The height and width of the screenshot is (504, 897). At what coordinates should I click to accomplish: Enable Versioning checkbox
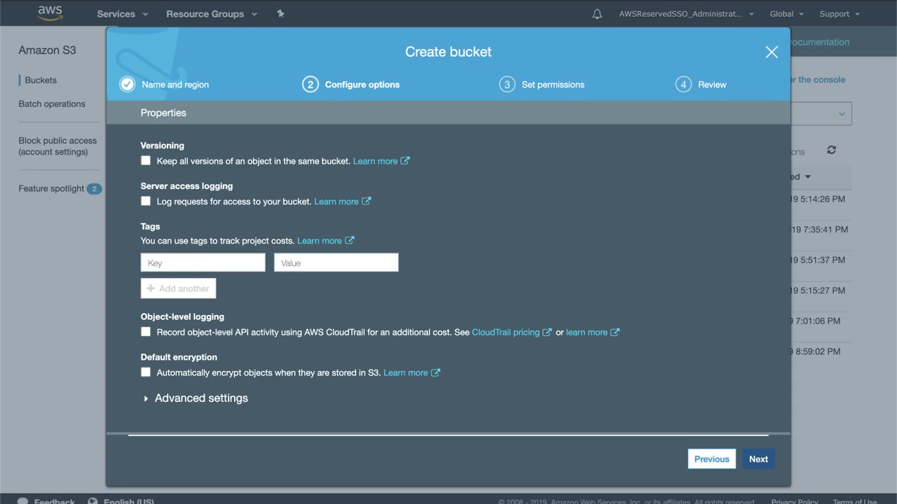tap(146, 160)
